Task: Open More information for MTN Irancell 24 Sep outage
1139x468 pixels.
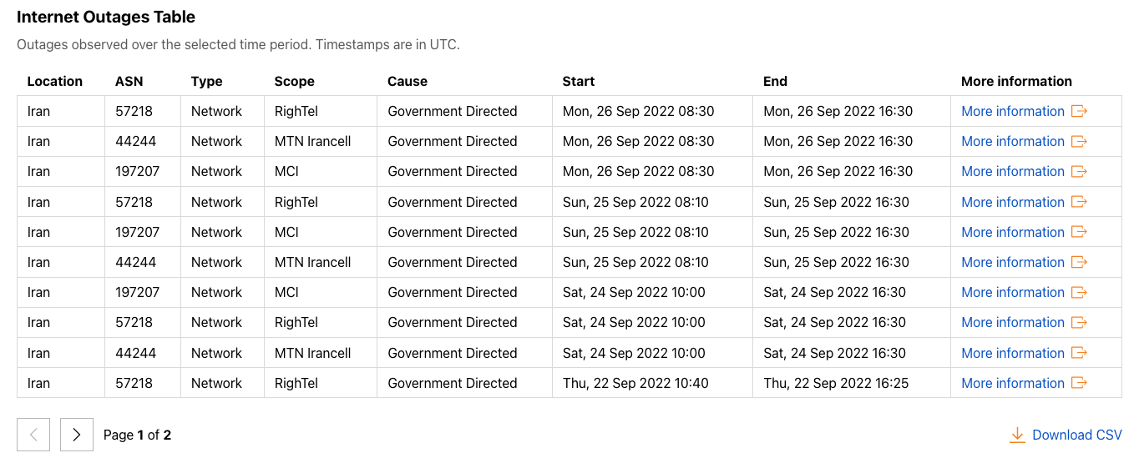Action: pyautogui.click(x=1013, y=353)
